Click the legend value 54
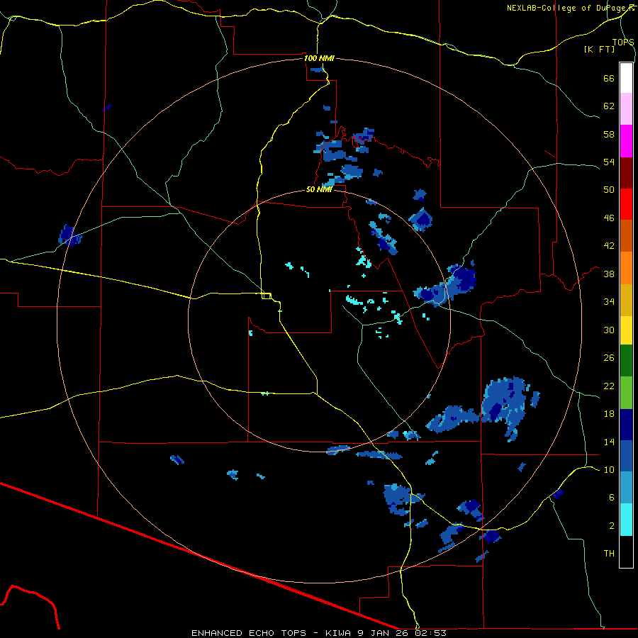The width and height of the screenshot is (638, 638). pos(609,162)
